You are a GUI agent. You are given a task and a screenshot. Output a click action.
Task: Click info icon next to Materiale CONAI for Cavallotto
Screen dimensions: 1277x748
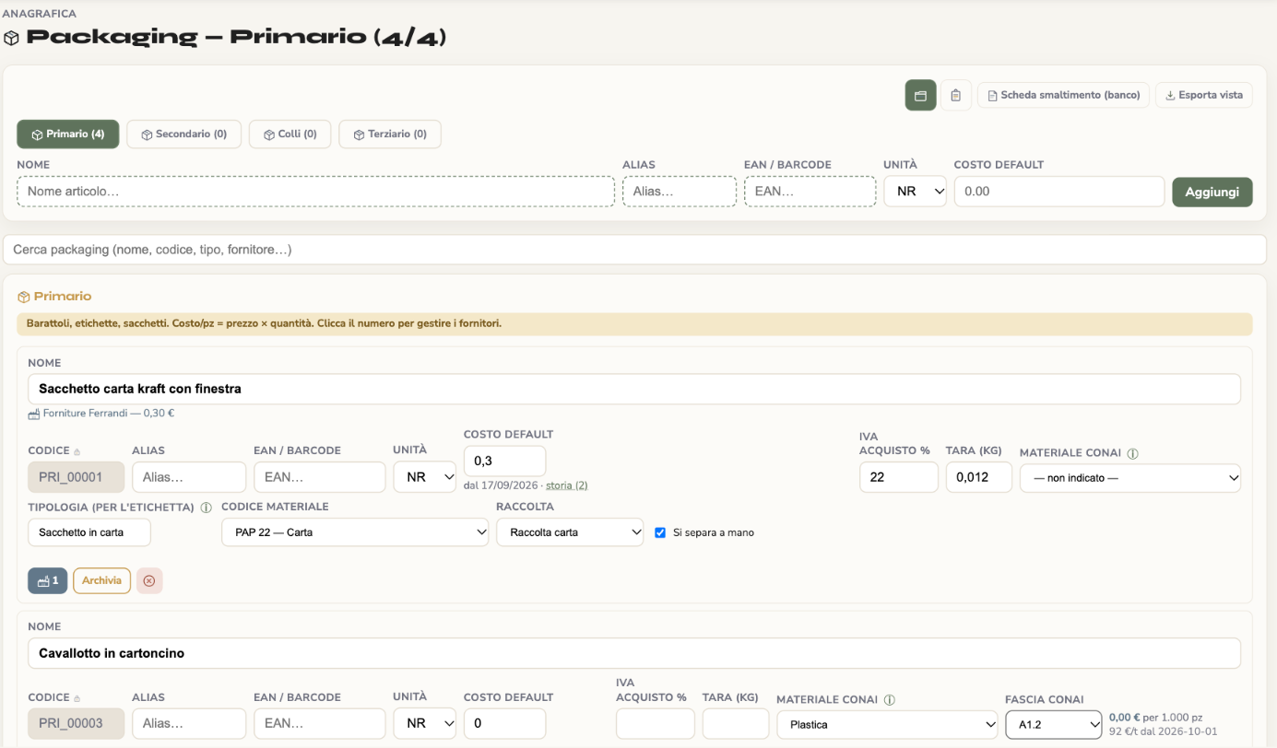pyautogui.click(x=890, y=700)
